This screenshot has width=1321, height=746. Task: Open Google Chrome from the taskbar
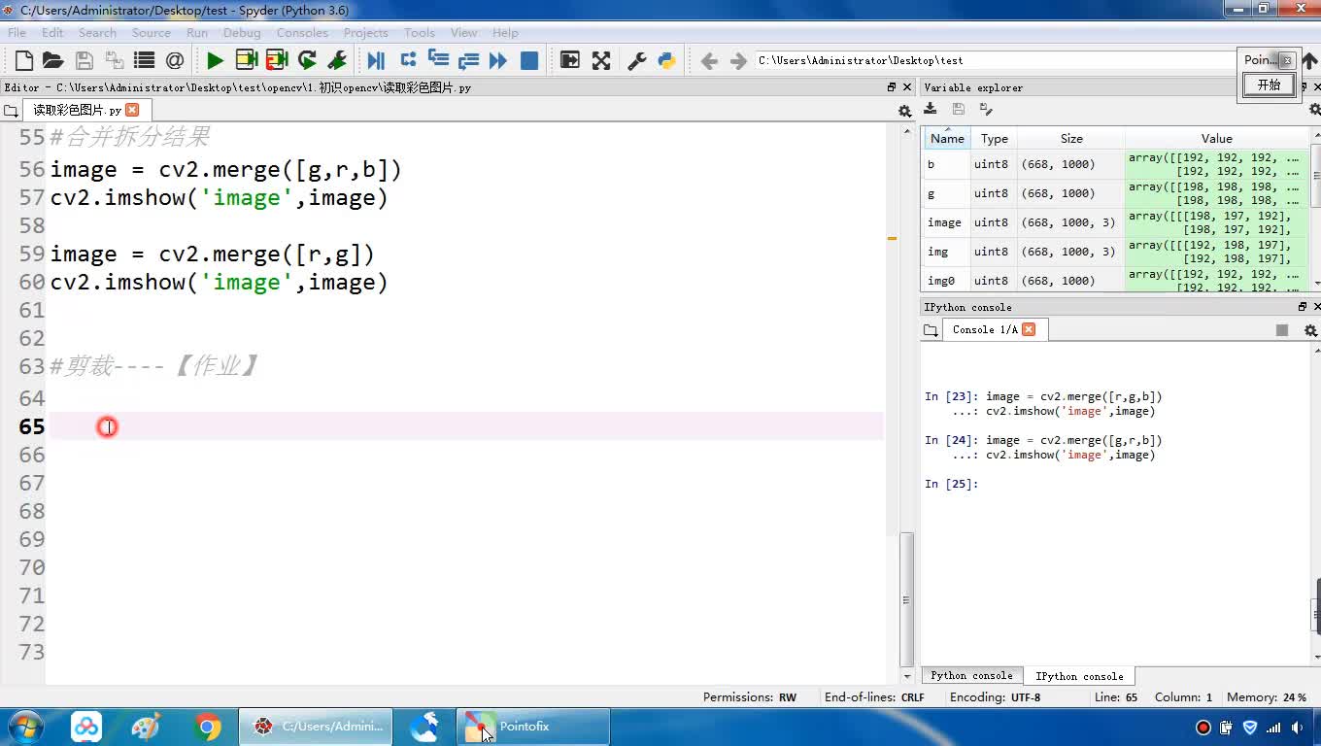(x=207, y=727)
